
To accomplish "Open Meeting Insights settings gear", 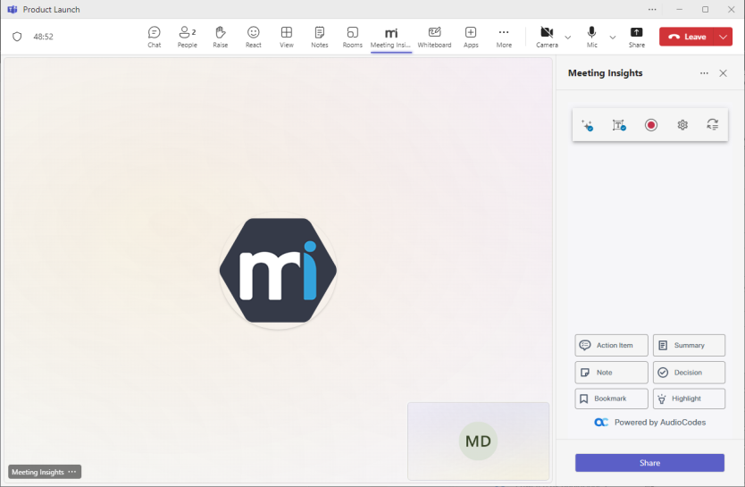I will pyautogui.click(x=682, y=125).
